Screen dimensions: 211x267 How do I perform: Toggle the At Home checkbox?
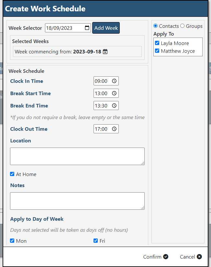(x=12, y=174)
